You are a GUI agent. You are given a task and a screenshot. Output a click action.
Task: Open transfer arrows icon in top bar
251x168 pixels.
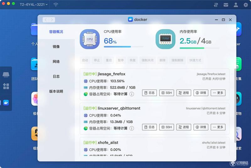coord(216,5)
